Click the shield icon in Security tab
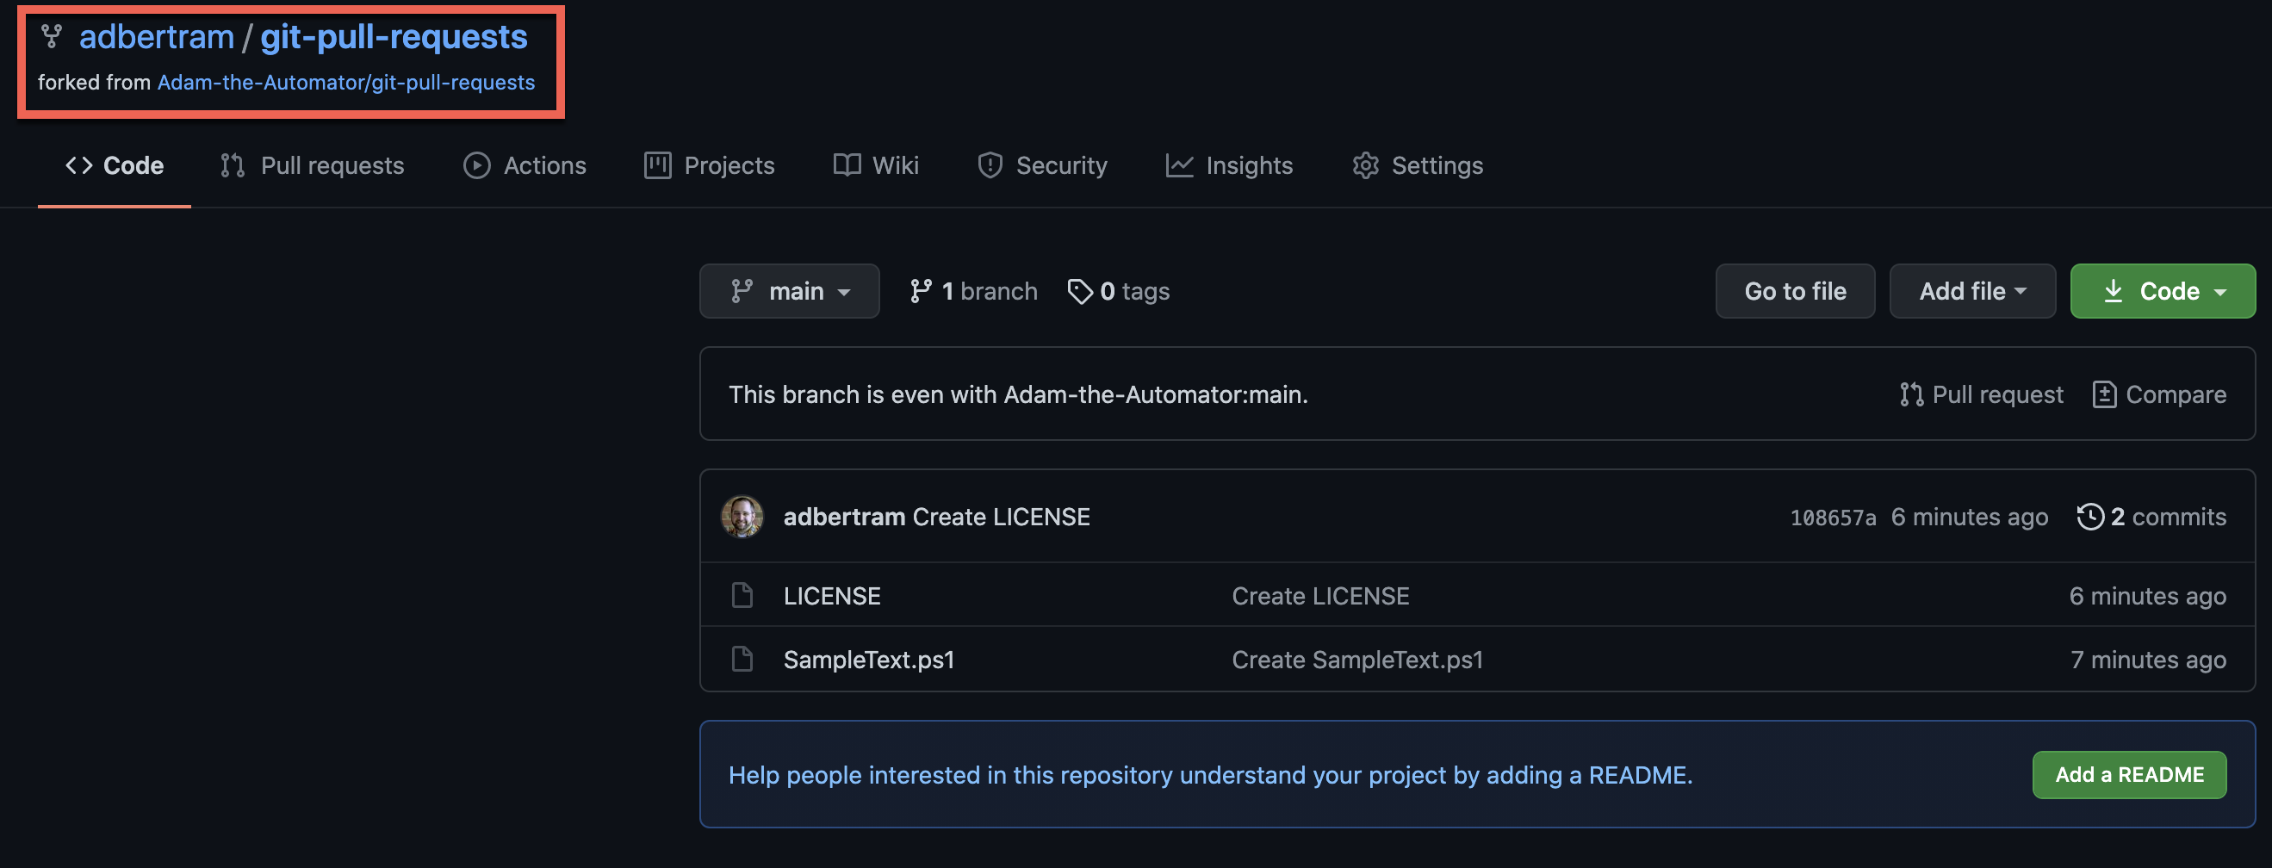Screen dimensions: 2272x868 [990, 165]
